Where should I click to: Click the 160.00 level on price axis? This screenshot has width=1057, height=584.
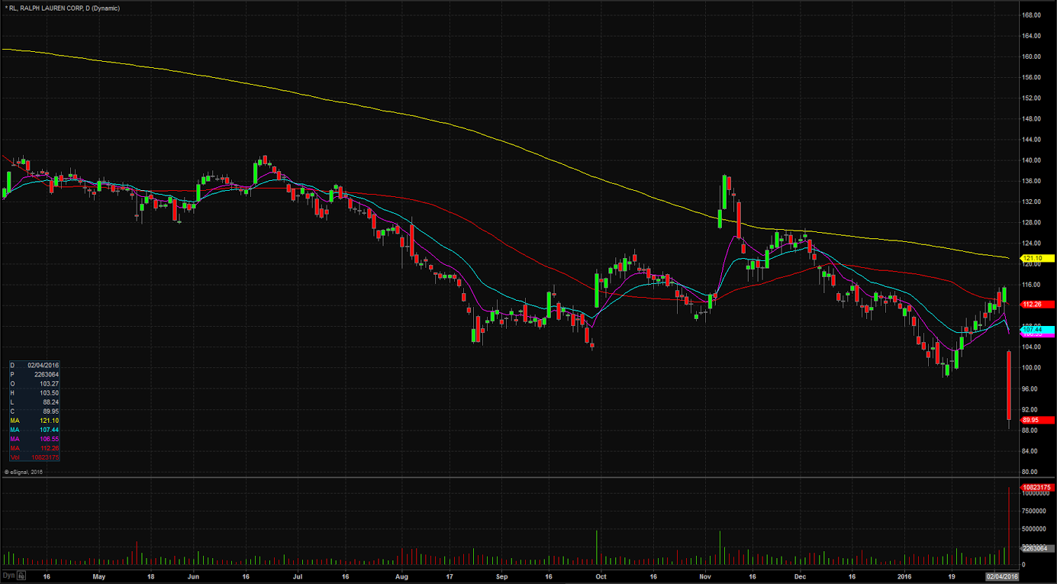coord(1032,56)
